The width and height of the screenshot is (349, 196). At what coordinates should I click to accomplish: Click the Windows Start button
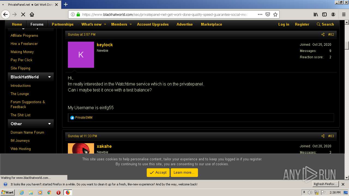pyautogui.click(x=7, y=192)
